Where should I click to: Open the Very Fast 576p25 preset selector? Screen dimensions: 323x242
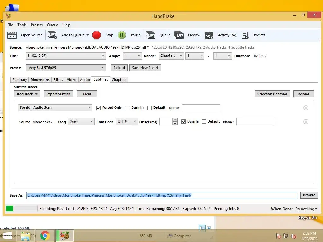click(x=66, y=68)
